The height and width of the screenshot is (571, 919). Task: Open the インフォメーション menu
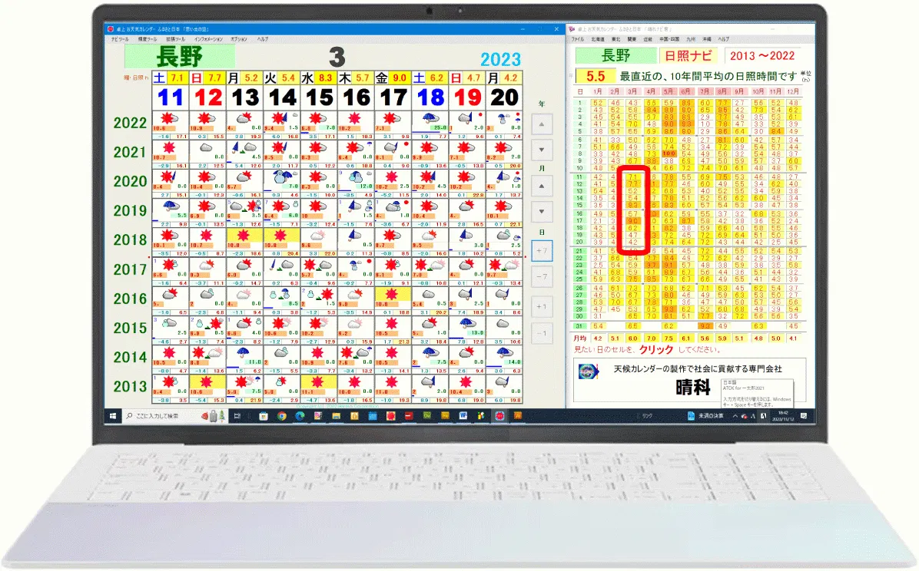208,38
